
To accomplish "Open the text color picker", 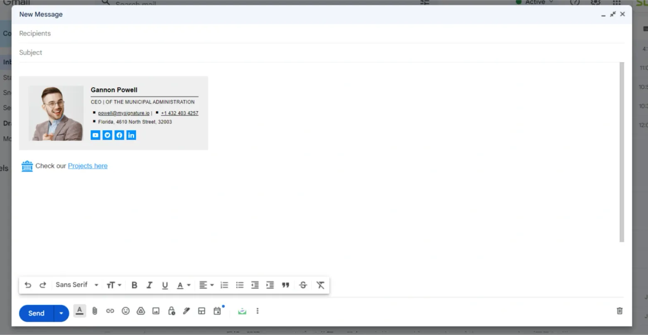I will [183, 285].
